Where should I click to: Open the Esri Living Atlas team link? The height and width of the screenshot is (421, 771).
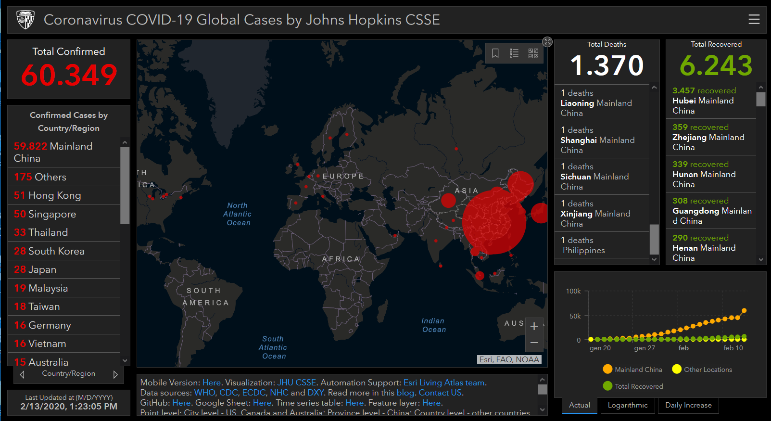pos(444,383)
